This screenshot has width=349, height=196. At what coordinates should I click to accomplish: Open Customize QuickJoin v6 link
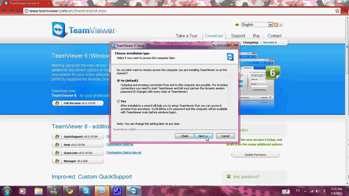[x=124, y=152]
